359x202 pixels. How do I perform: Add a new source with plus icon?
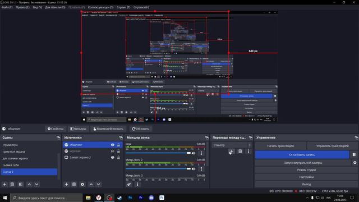[x=66, y=185]
